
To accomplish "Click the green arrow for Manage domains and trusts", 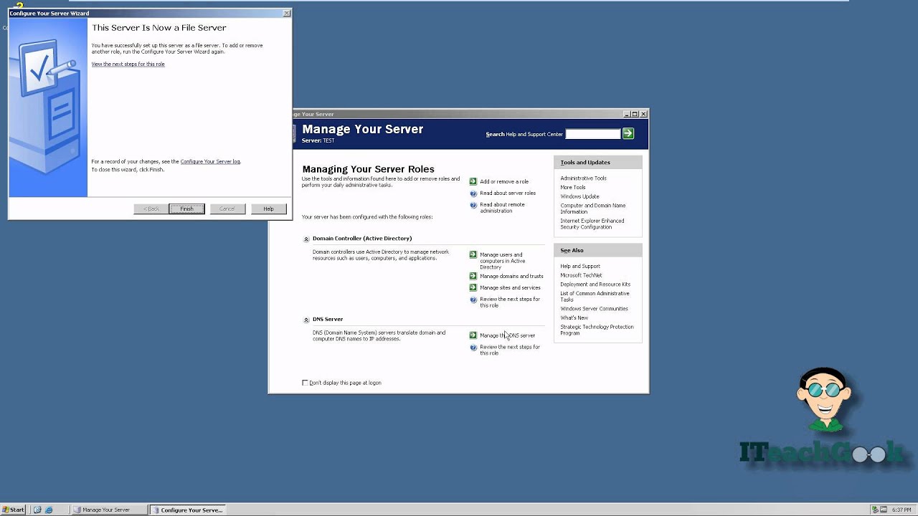I will 473,276.
